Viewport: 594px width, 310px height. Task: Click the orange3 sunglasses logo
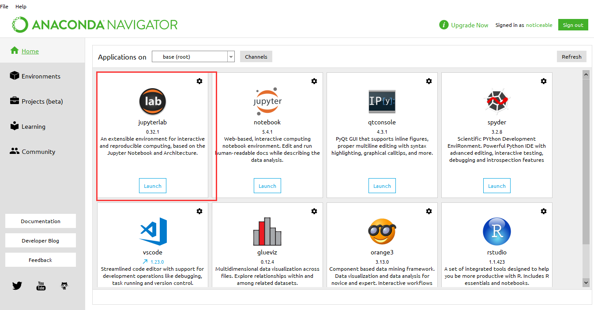[382, 232]
